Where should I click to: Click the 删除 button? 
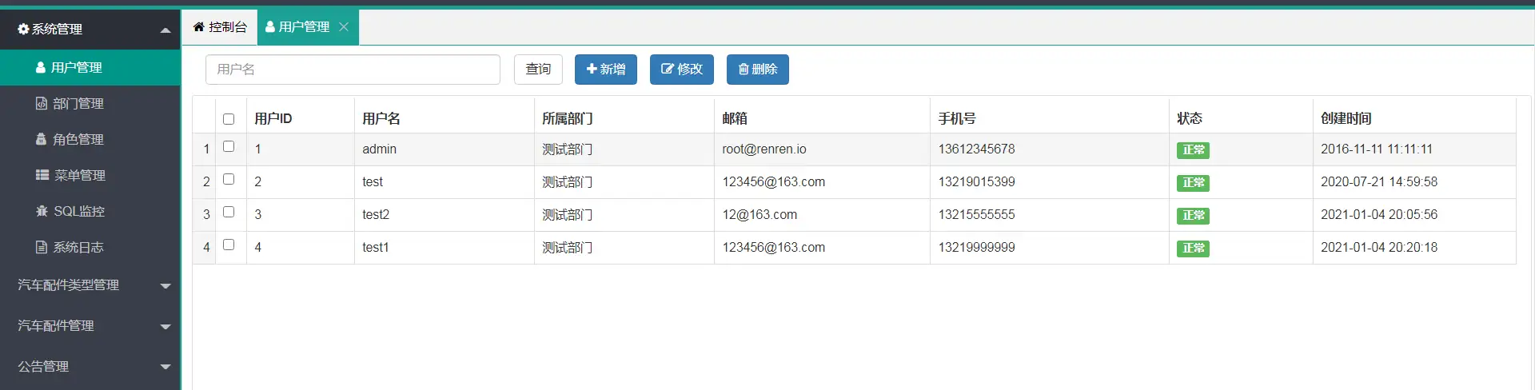[x=758, y=69]
